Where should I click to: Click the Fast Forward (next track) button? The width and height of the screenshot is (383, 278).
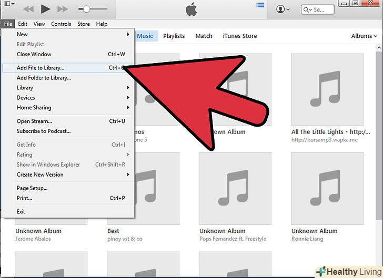click(x=63, y=9)
